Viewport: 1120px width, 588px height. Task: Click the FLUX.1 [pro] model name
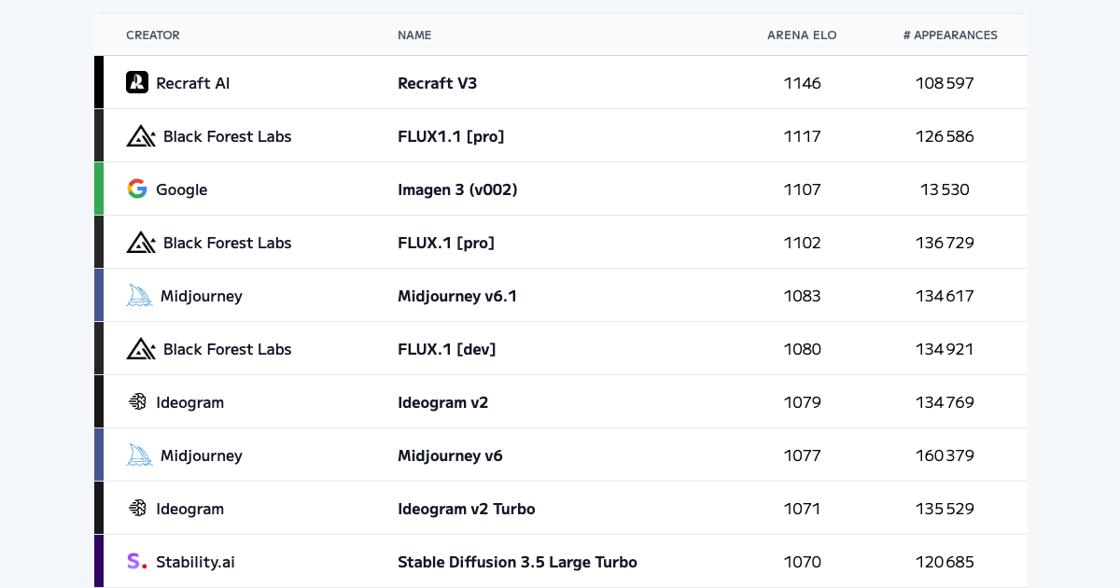(x=446, y=243)
